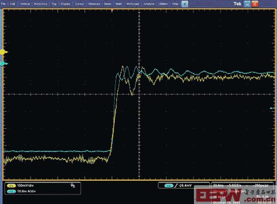Click the trigger readout showing -26.4mV
Image resolution: width=277 pixels, height=204 pixels.
pos(184,186)
